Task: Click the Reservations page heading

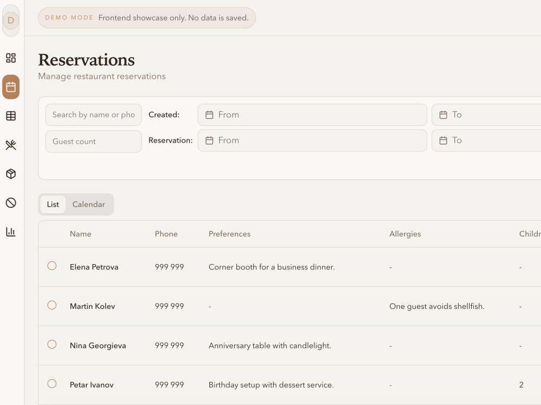Action: click(x=86, y=60)
